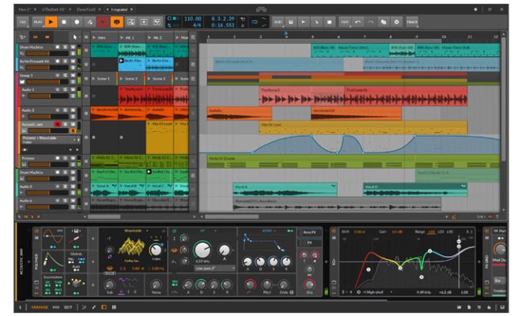The width and height of the screenshot is (522, 316).
Task: Click the Pitch knob in Polymer
Action: pos(267,284)
